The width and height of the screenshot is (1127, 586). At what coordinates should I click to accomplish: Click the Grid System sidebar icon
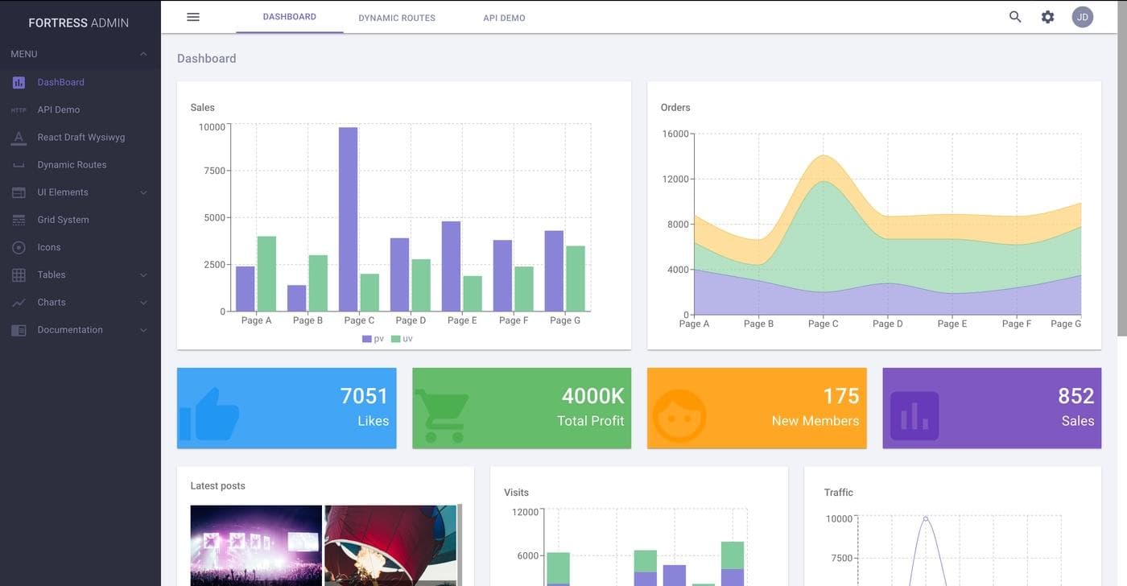point(19,220)
